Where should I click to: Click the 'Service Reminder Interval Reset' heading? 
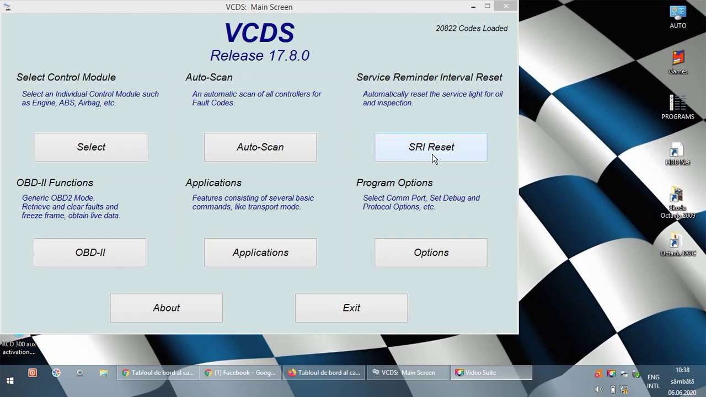pyautogui.click(x=429, y=78)
